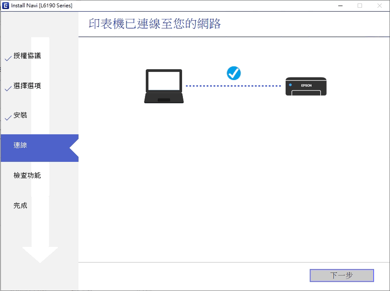Click the checkmark beside 安裝
Viewport: 390px width, 291px height.
(8, 118)
